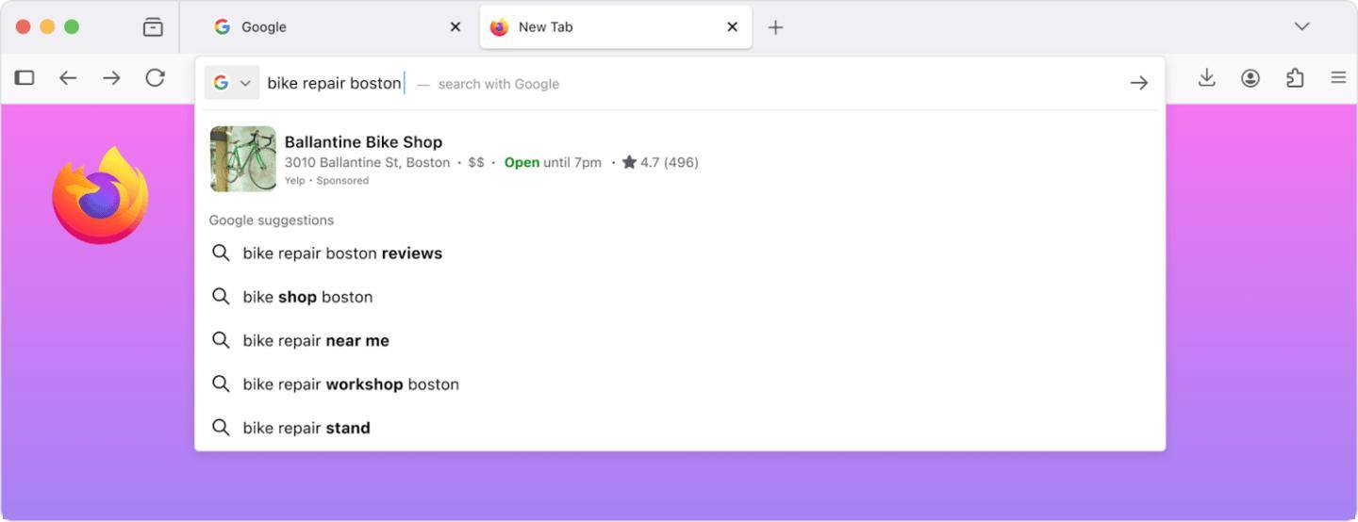Select suggestion "bike repair boston reviews"
Screen dimensions: 1358x522
tap(342, 253)
